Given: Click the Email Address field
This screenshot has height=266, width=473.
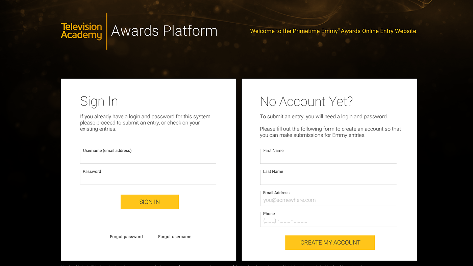Looking at the screenshot, I should click(x=328, y=198).
